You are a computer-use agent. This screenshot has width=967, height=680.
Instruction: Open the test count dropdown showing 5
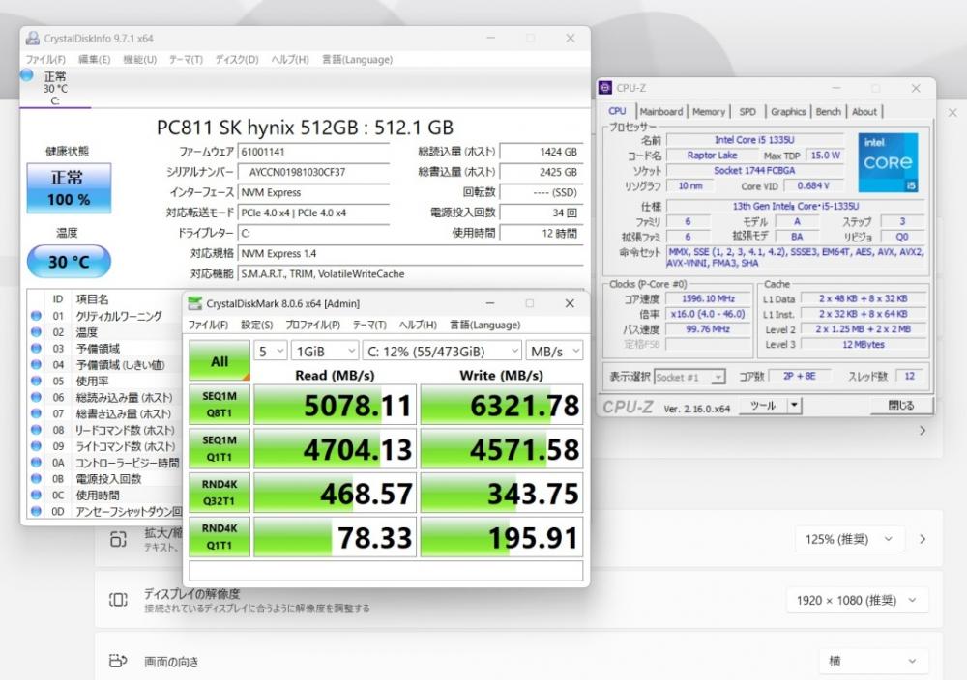[270, 351]
